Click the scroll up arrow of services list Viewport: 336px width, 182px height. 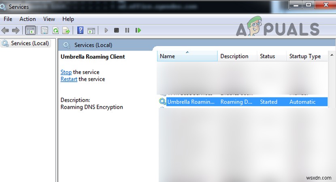click(332, 55)
